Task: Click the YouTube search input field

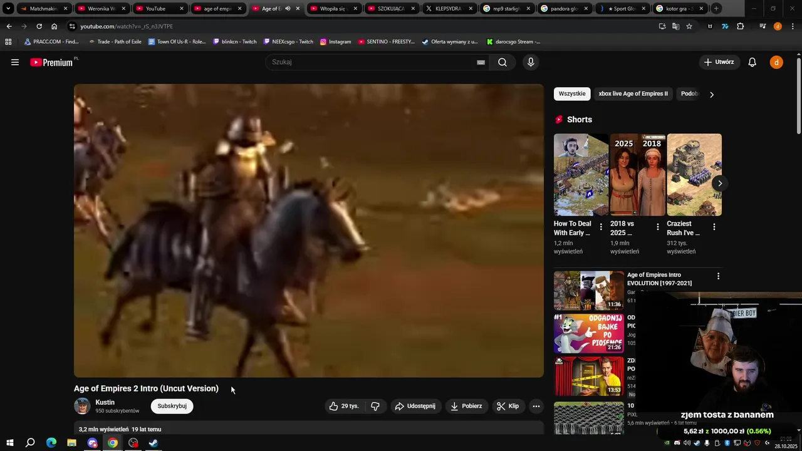Action: pyautogui.click(x=372, y=62)
